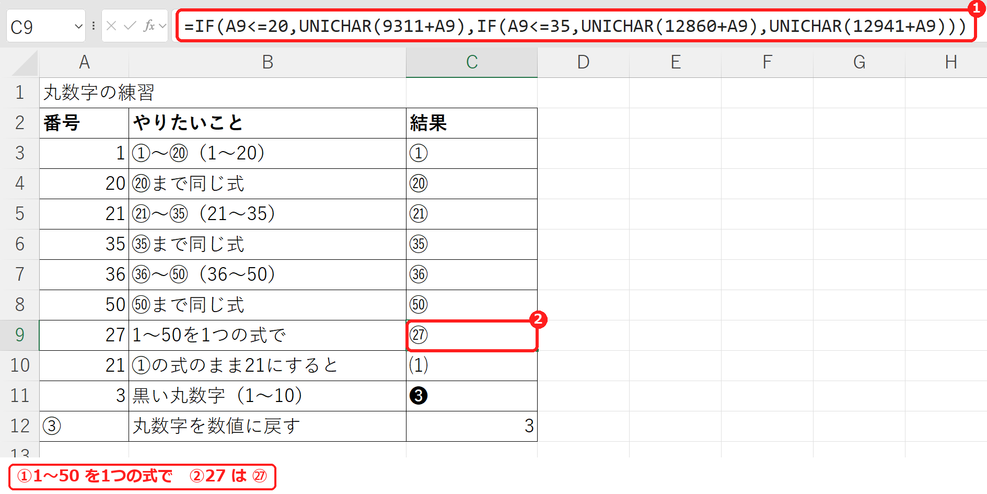Click the result cell showing (1)
The image size is (987, 494).
pyautogui.click(x=472, y=365)
